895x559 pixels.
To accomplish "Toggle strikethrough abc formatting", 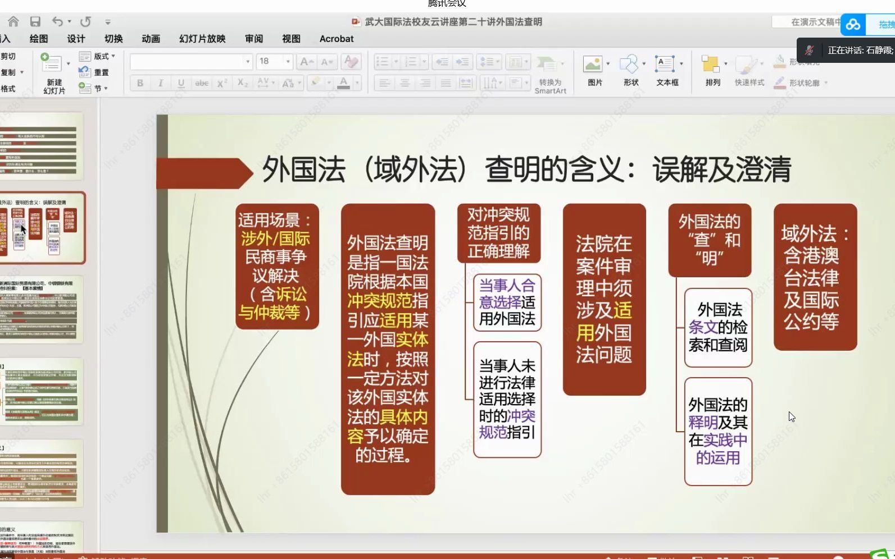I will (202, 83).
